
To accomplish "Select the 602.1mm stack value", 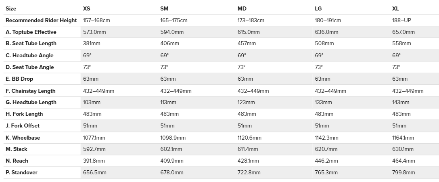I will [172, 149].
